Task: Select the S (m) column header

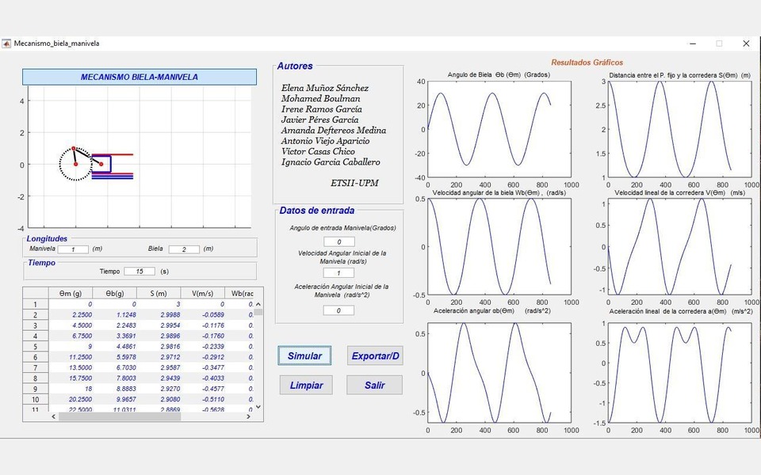Action: coord(159,293)
